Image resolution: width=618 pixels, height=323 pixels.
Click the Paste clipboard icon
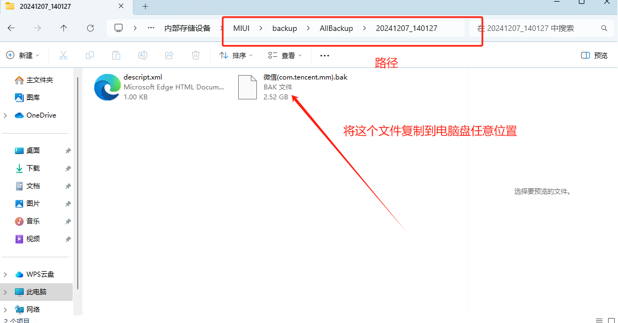tap(116, 56)
